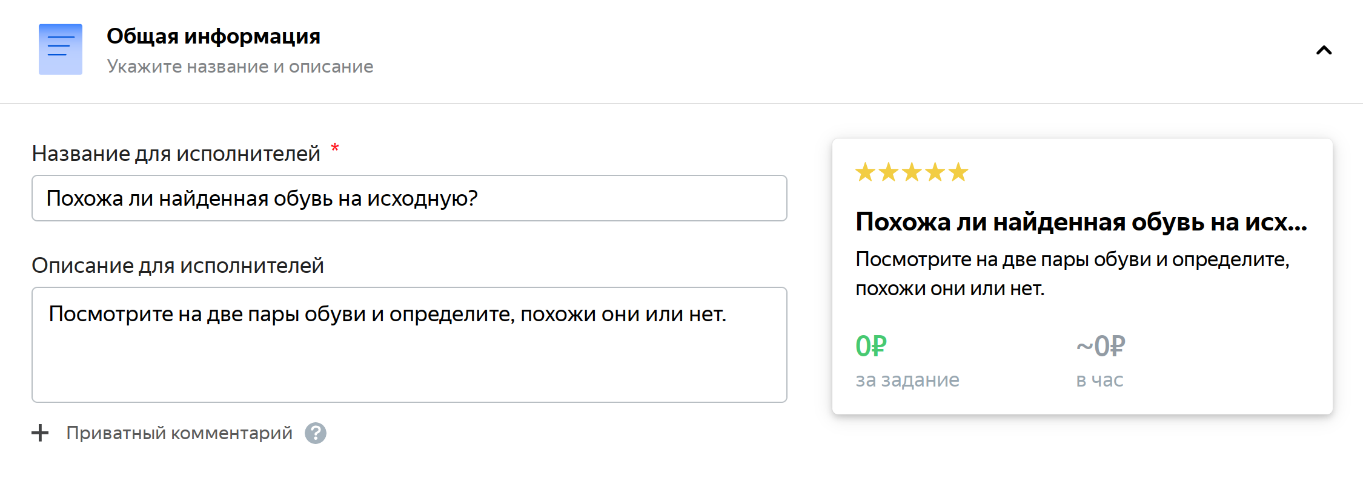Click the plus icon beside Приватный комментарий
Viewport: 1363px width, 490px height.
(x=40, y=433)
